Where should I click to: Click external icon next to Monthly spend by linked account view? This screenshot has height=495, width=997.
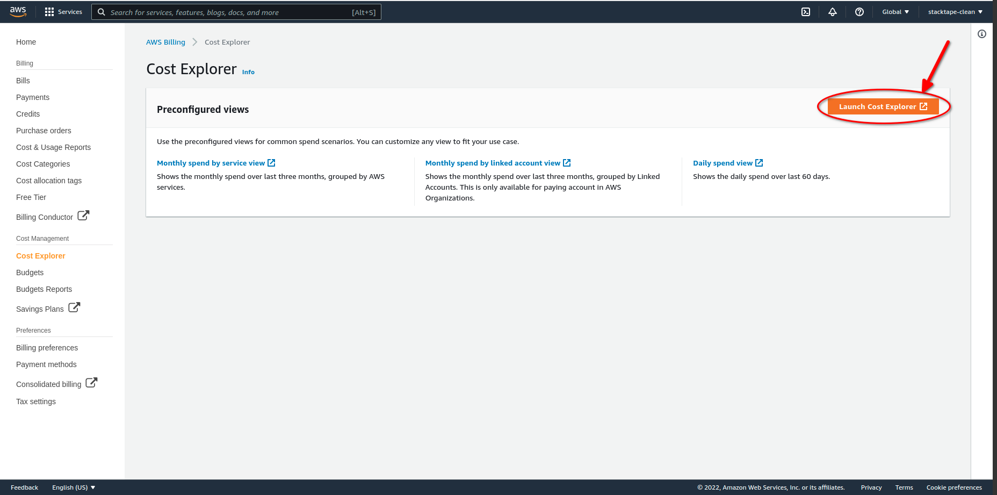(567, 163)
